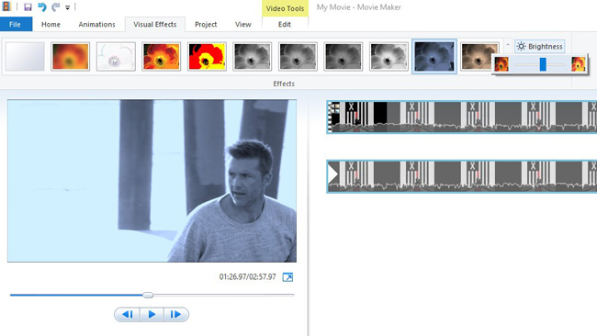The height and width of the screenshot is (336, 597).
Task: Click the timecode 01:26.97/02:57.97 text
Action: click(247, 276)
